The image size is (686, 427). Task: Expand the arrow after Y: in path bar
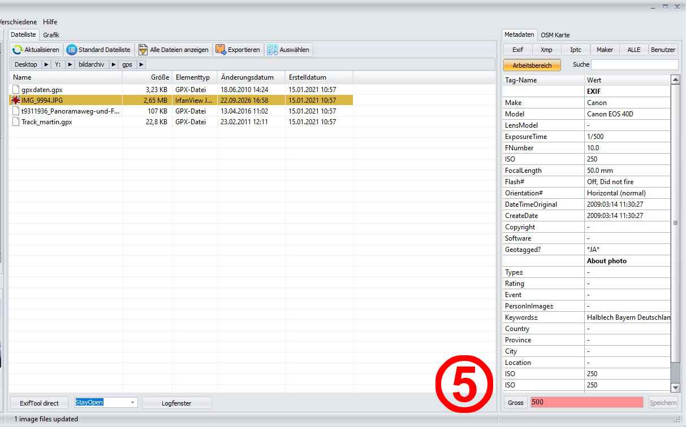pyautogui.click(x=70, y=64)
